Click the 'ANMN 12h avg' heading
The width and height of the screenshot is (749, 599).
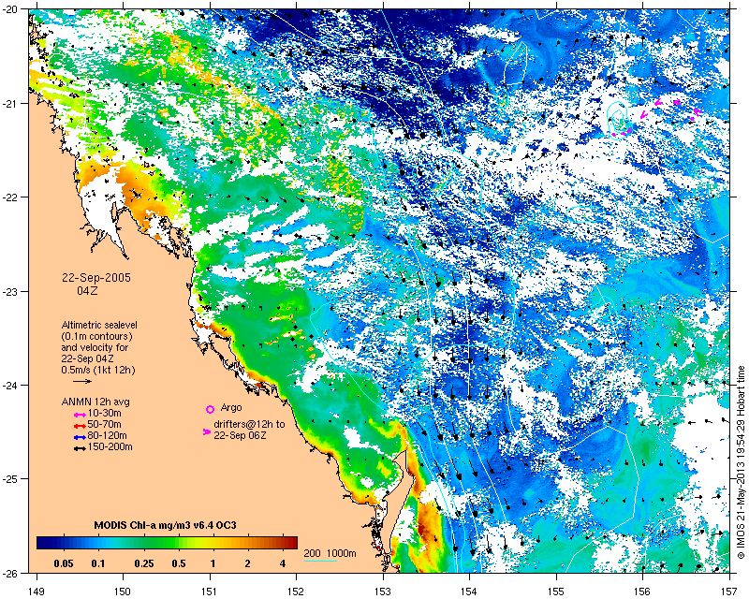(x=95, y=402)
